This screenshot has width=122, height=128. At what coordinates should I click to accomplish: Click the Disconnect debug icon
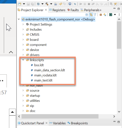(93, 4)
